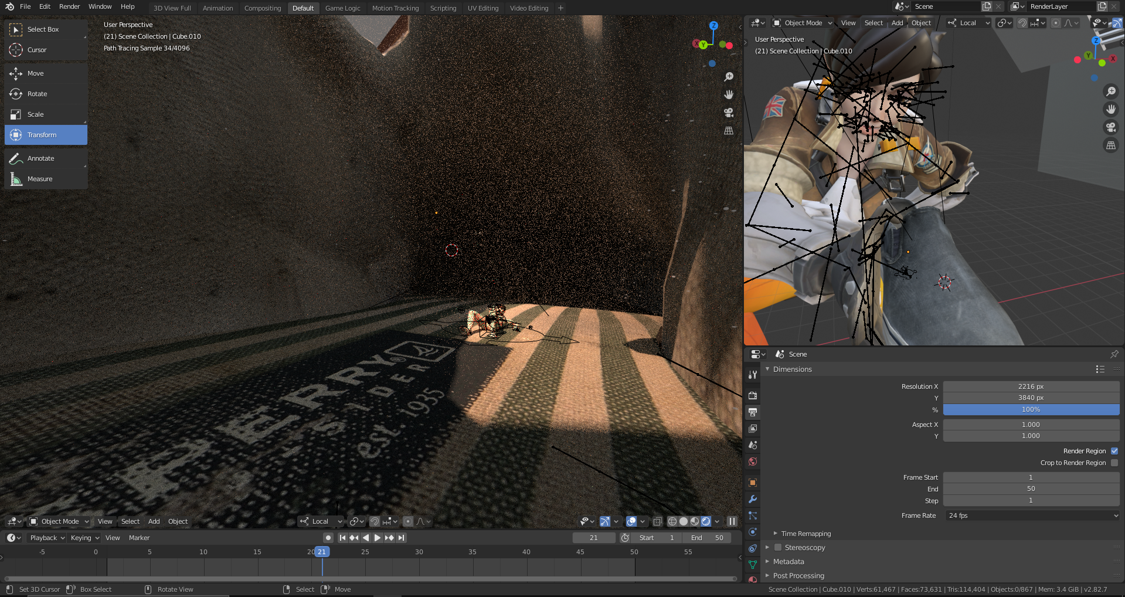The height and width of the screenshot is (597, 1125).
Task: Toggle overlays in the left viewport
Action: [x=631, y=521]
